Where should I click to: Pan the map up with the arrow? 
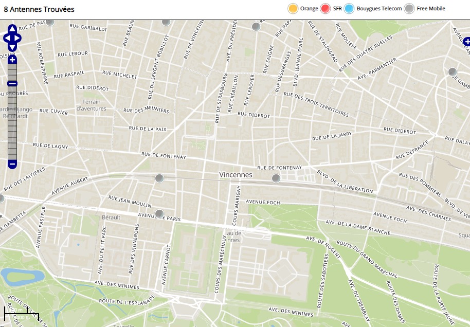12,30
